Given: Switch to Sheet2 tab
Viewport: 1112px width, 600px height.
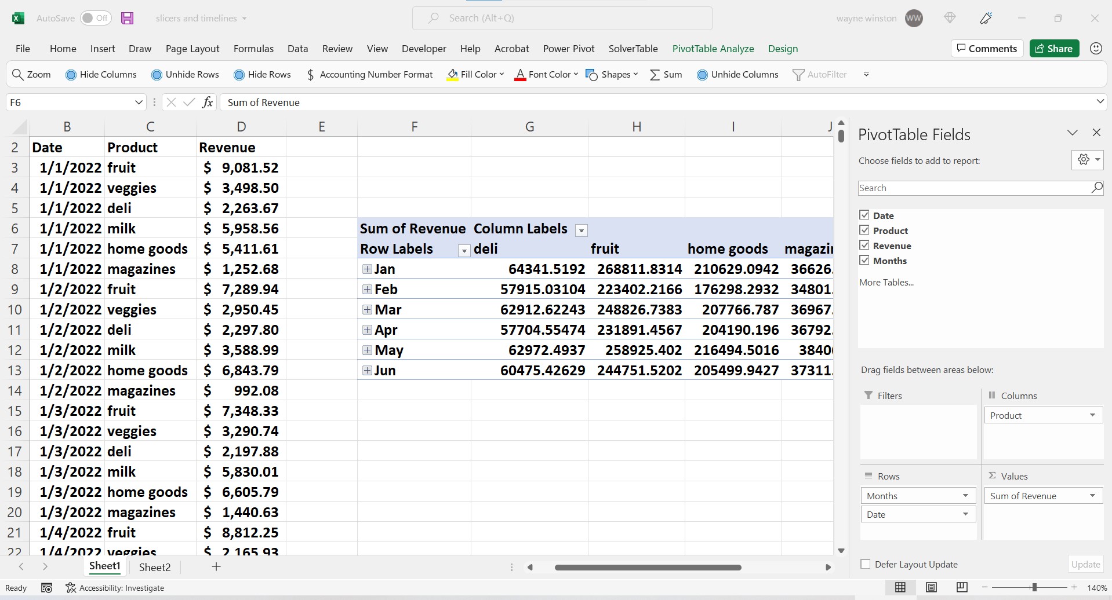Looking at the screenshot, I should (155, 567).
